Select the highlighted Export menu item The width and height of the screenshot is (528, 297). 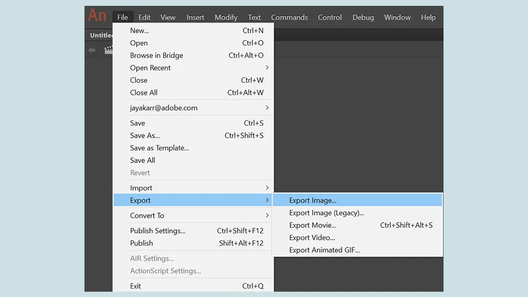click(x=194, y=200)
